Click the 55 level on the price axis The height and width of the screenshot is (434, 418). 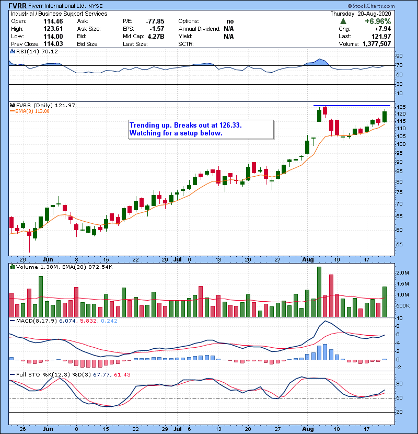pos(400,245)
